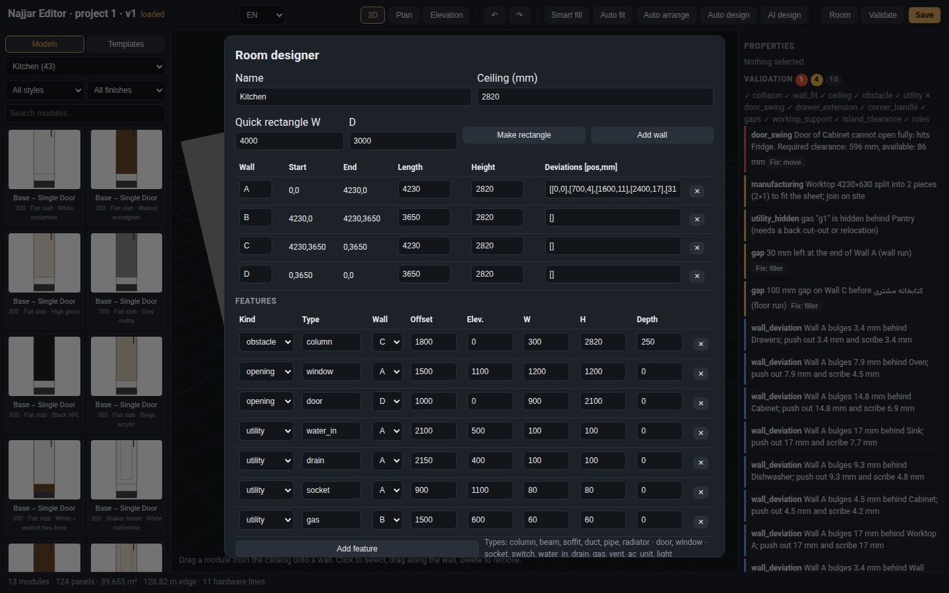Click the Add feature button

(357, 549)
